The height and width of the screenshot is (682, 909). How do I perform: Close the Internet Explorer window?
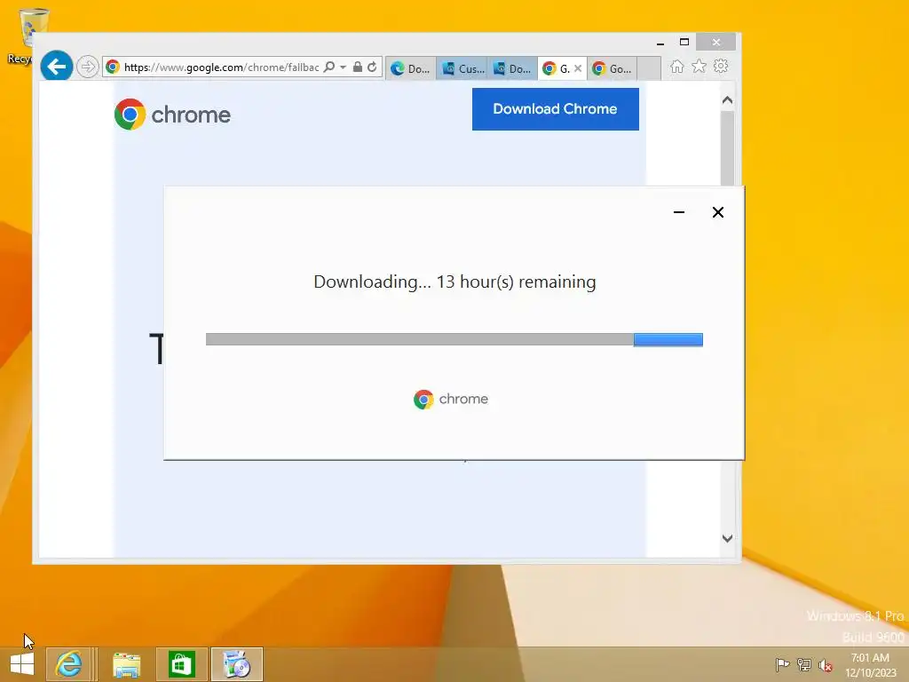[716, 42]
